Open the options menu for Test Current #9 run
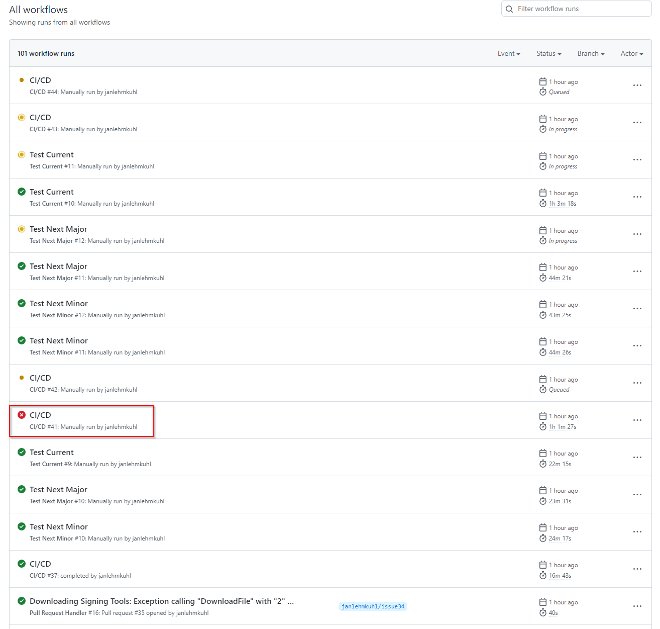 pos(637,457)
